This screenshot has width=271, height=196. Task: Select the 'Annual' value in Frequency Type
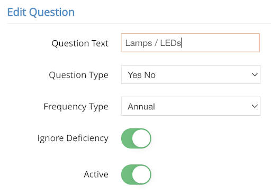point(141,107)
